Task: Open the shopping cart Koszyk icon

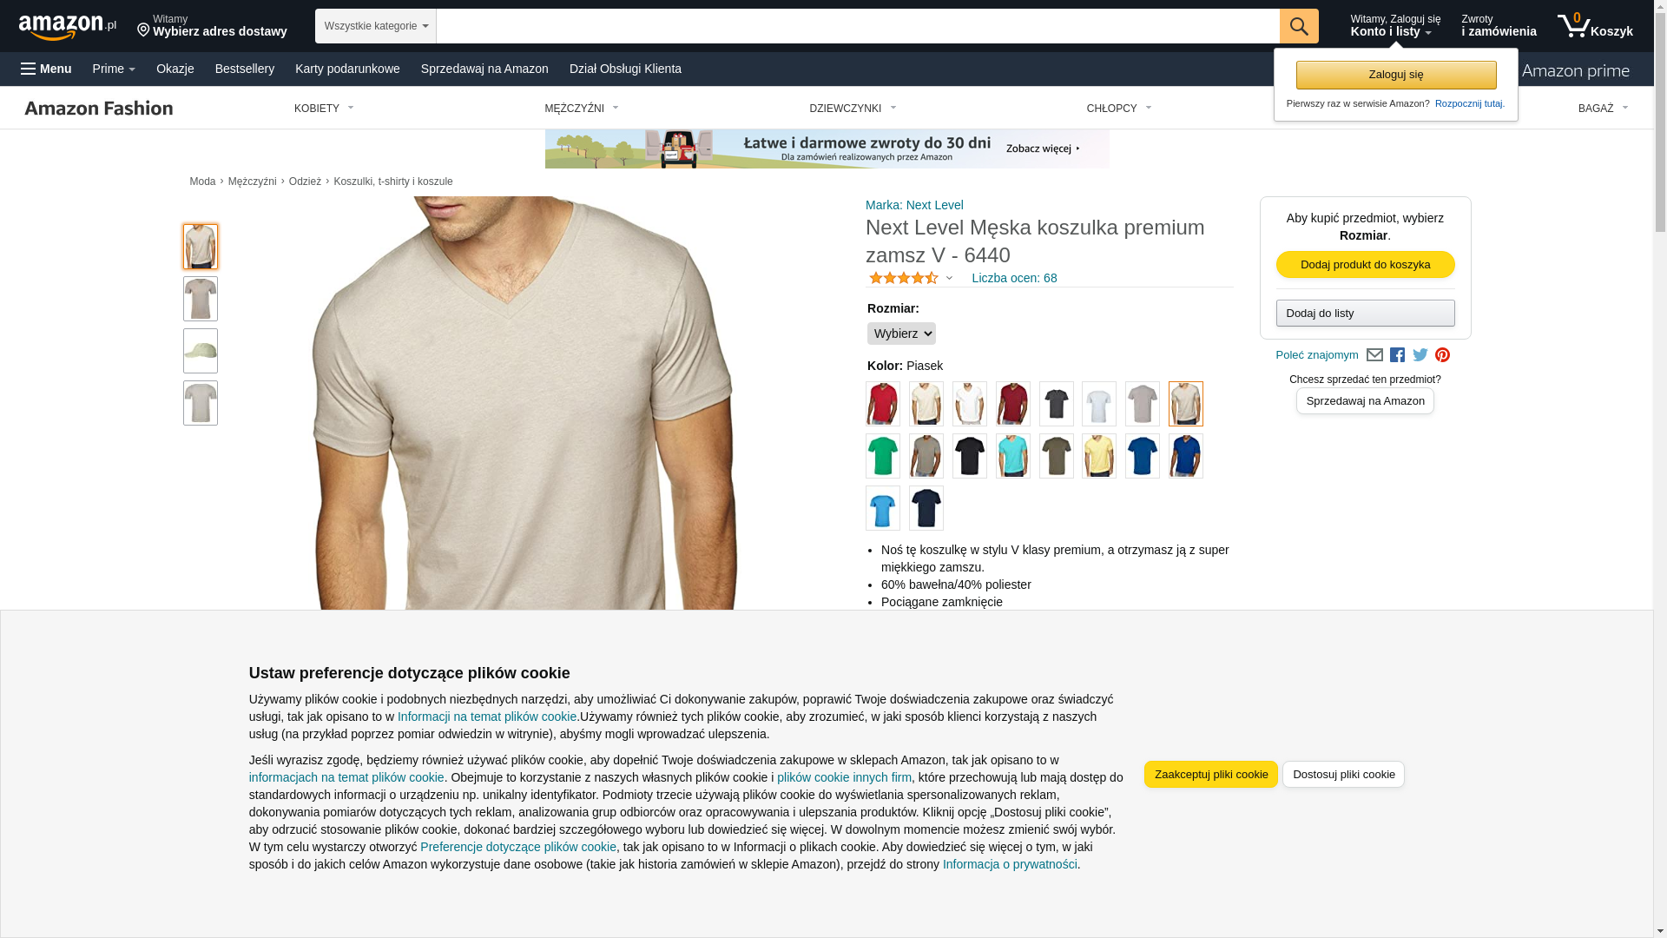Action: tap(1595, 26)
